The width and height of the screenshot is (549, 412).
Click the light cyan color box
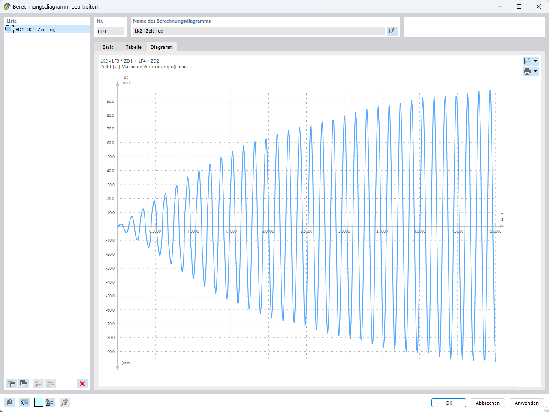(x=39, y=402)
